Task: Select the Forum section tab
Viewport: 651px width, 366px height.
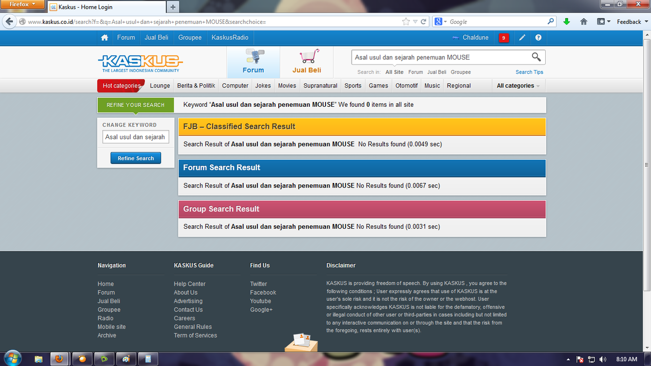Action: click(253, 62)
